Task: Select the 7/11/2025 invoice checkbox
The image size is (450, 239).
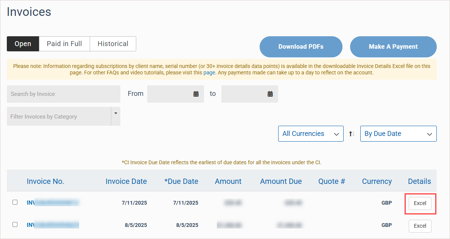Action: (15, 202)
